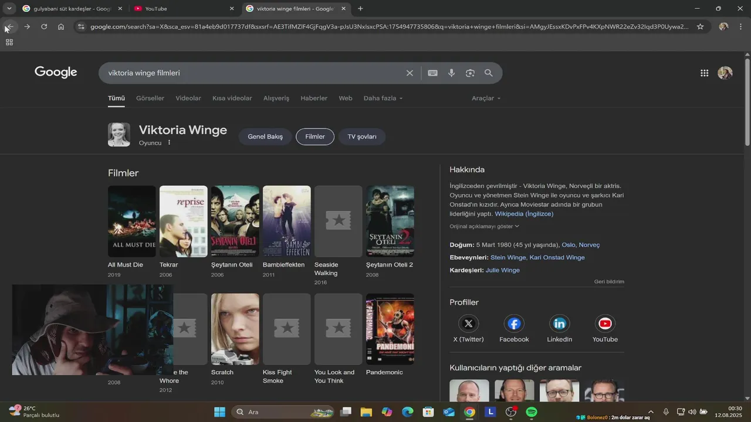Screen dimensions: 751x422
Task: Open the Scratch movie poster
Action: tap(235, 329)
